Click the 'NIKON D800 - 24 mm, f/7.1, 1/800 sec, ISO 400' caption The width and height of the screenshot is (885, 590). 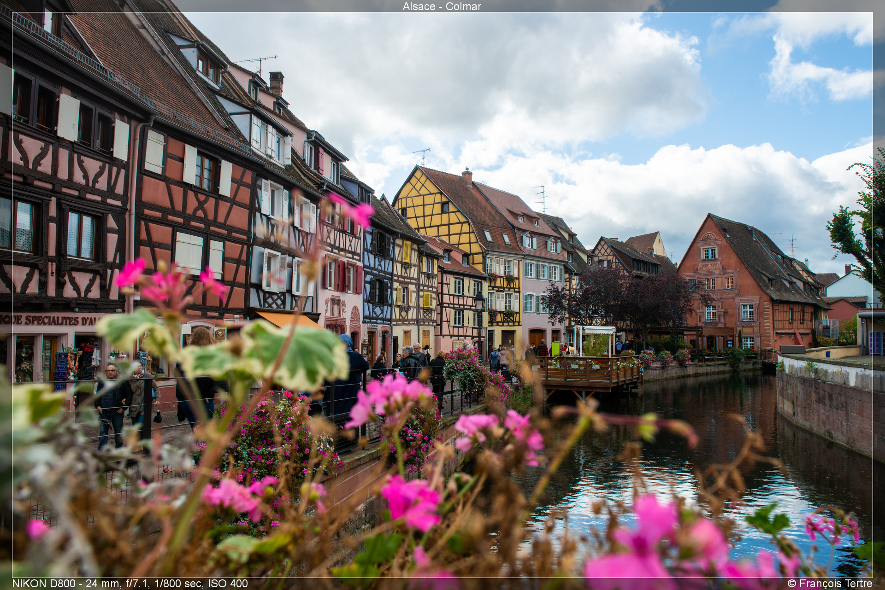tap(130, 584)
